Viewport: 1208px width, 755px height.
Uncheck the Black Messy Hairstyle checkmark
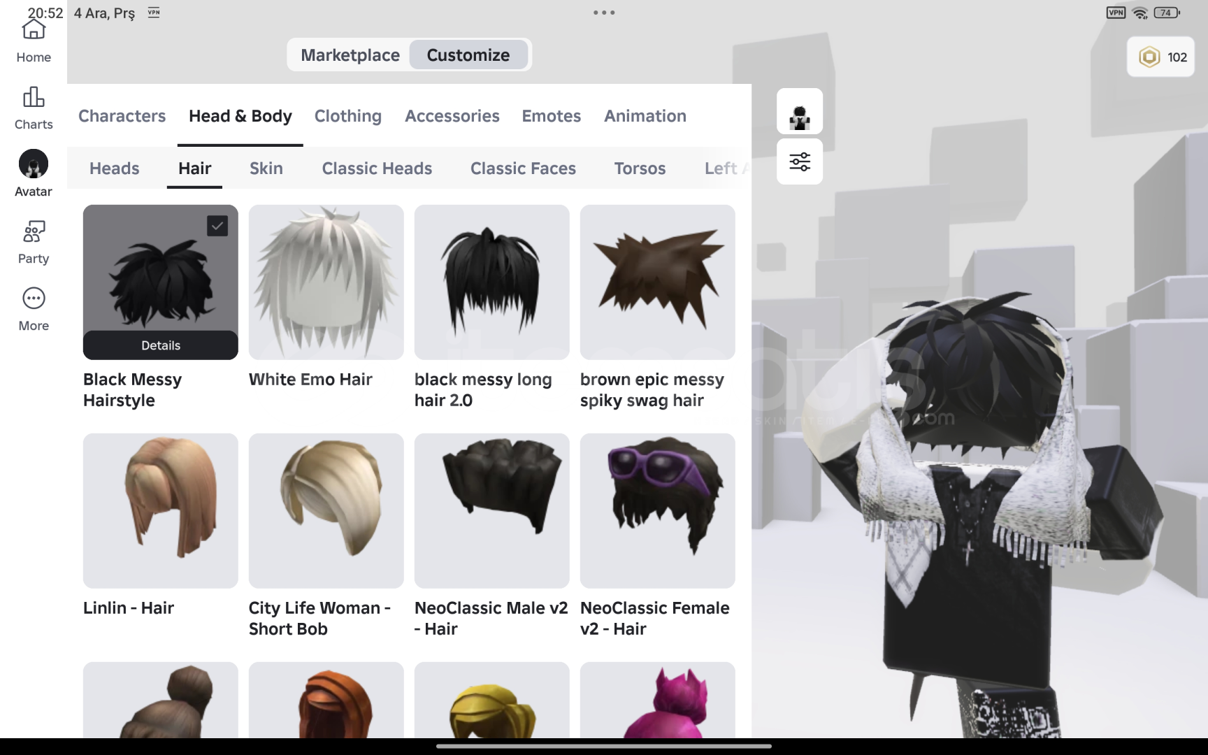(217, 226)
